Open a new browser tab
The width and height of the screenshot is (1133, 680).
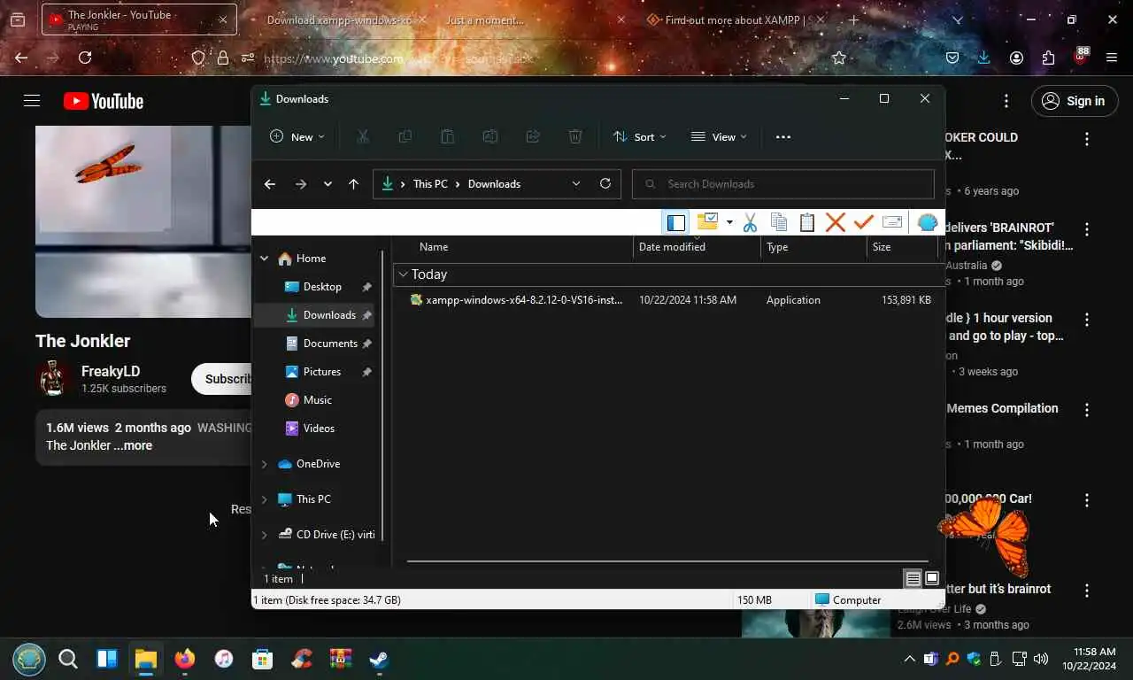[853, 19]
